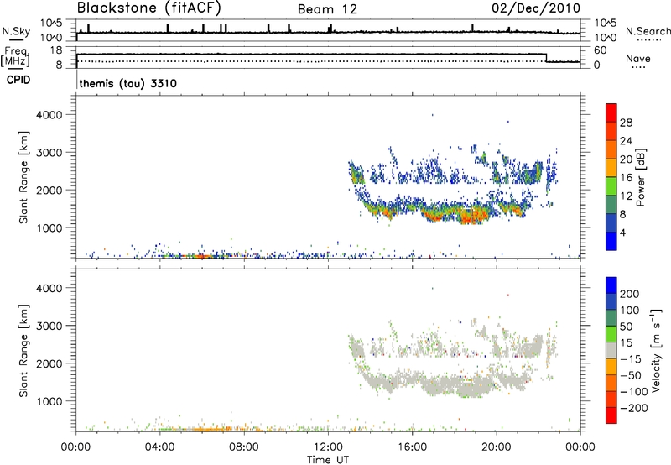Image resolution: width=671 pixels, height=465 pixels.
Task: Click the 'Beam 12' label
Action: tap(327, 9)
